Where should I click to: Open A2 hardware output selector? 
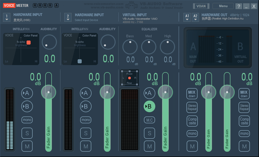pos(195,17)
